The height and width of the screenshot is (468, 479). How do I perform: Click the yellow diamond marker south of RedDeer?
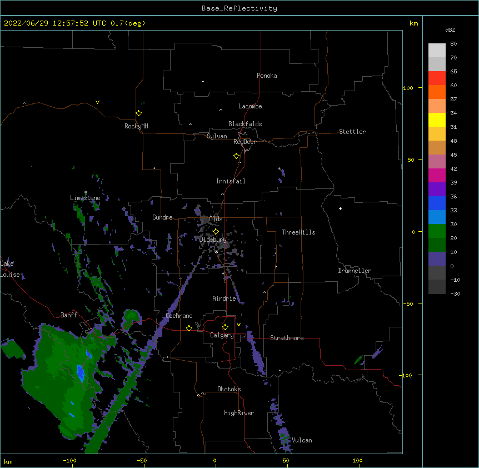(x=237, y=156)
